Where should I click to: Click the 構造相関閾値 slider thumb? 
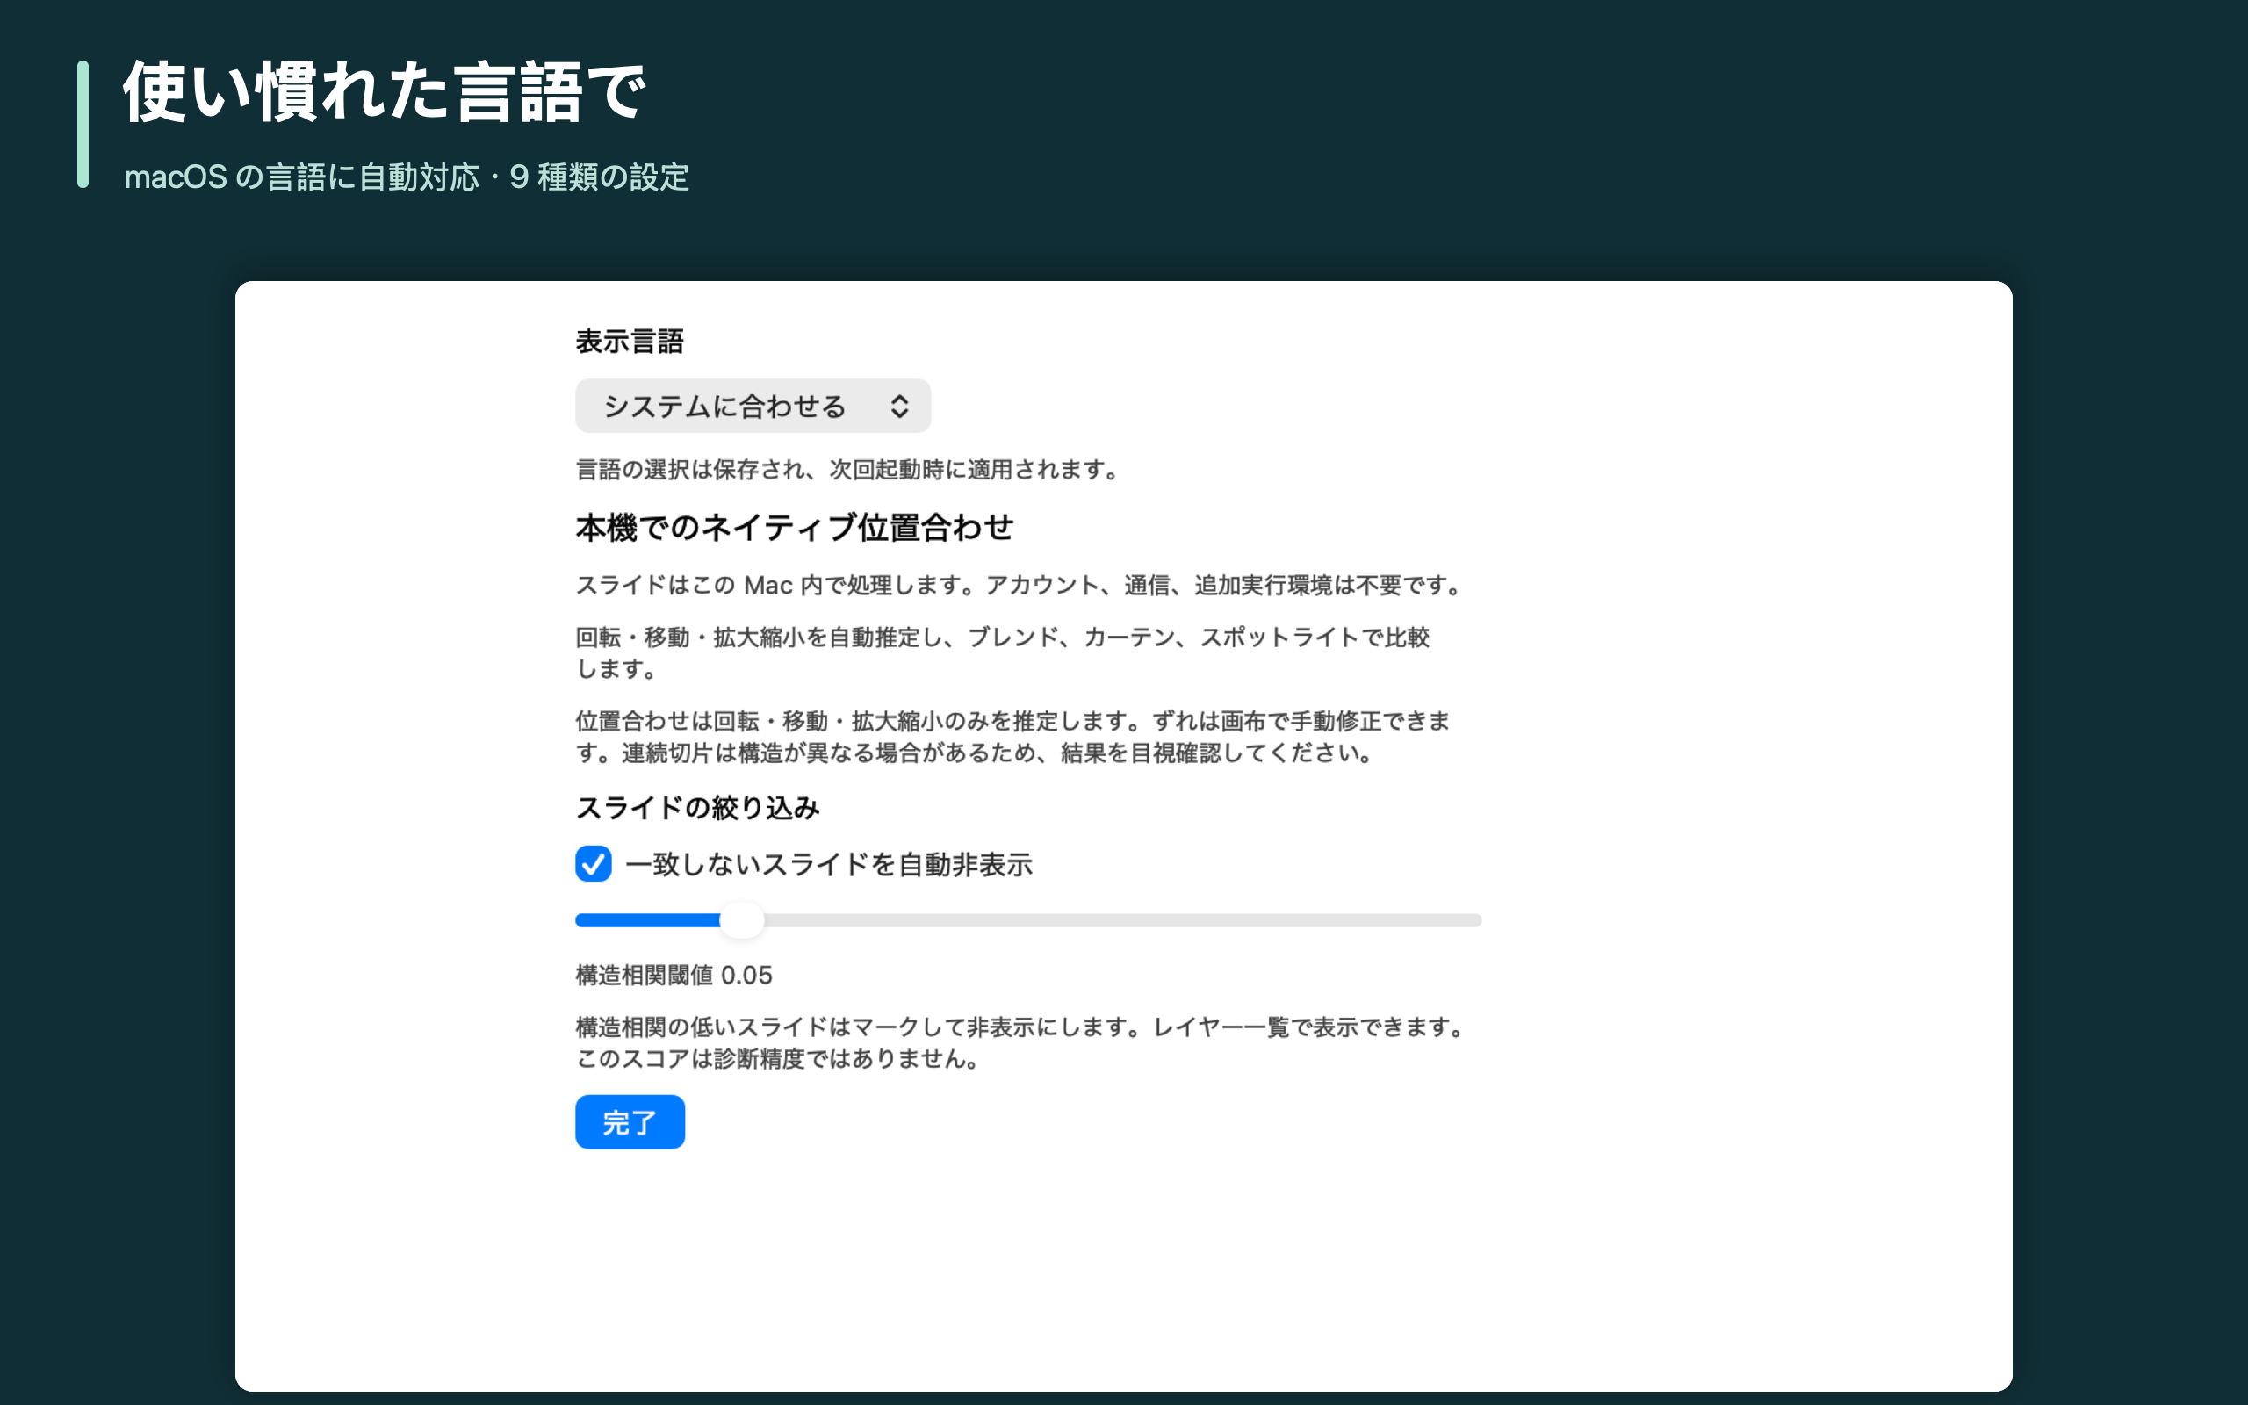[x=741, y=920]
